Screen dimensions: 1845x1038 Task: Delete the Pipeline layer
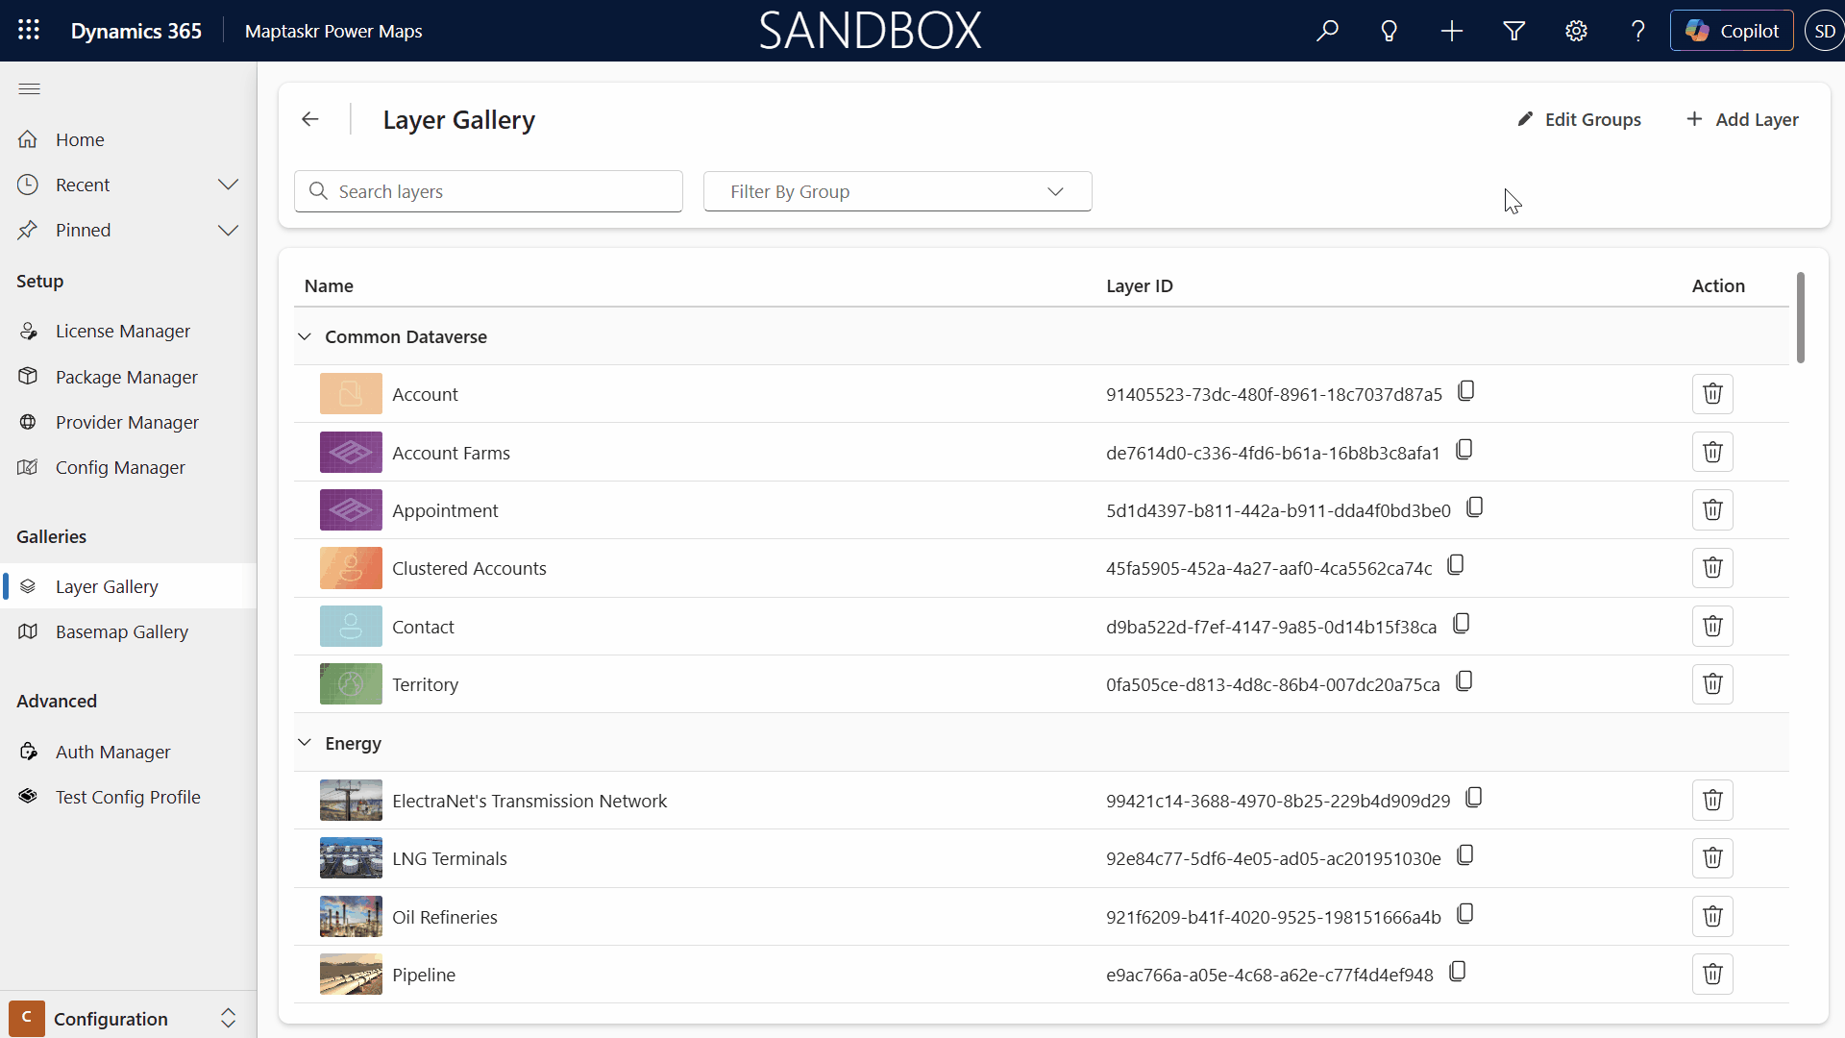tap(1712, 975)
